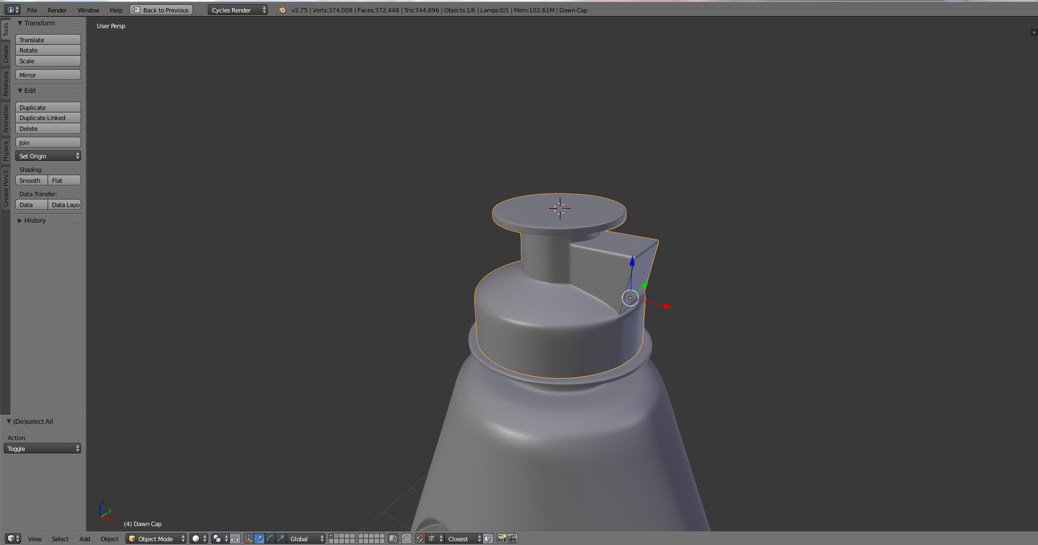1038x545 pixels.
Task: Open the Render menu
Action: click(57, 10)
